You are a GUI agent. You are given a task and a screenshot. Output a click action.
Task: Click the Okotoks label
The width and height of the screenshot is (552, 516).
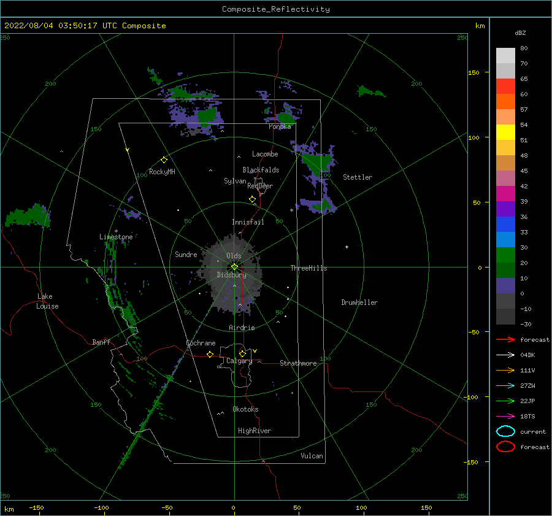[245, 409]
